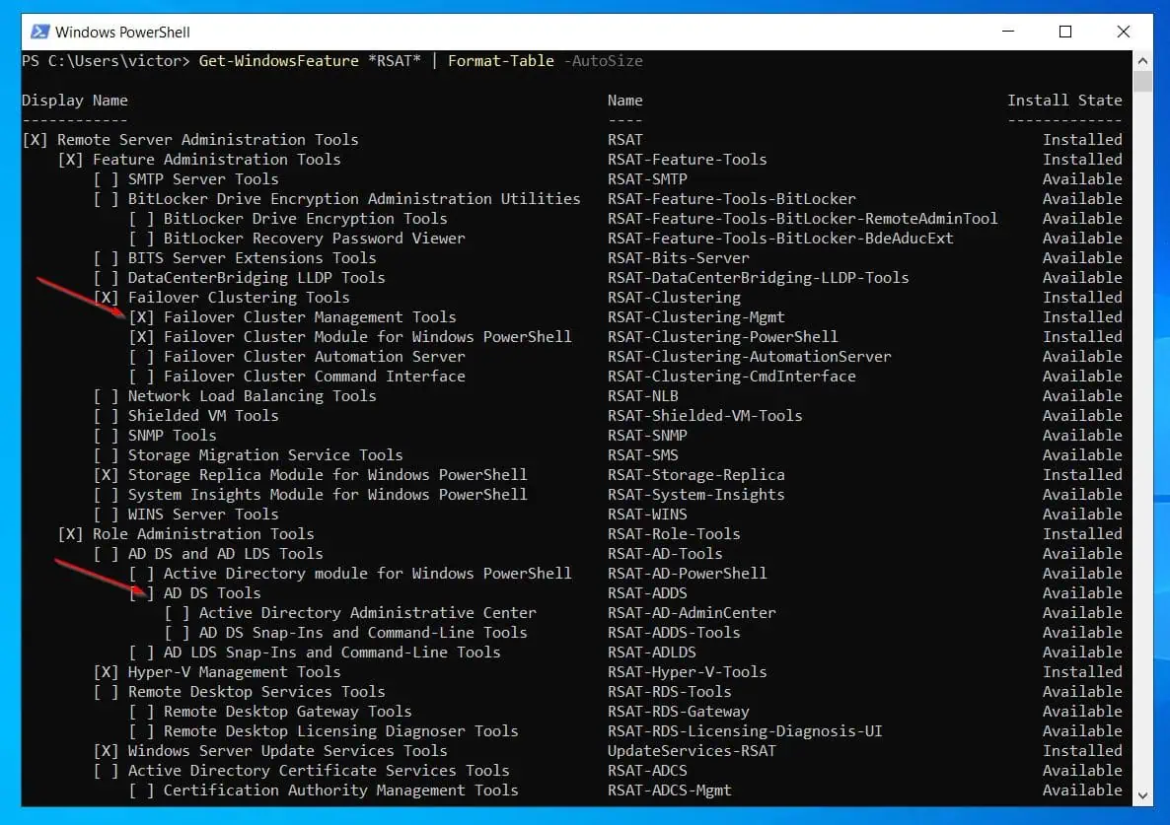Viewport: 1170px width, 825px height.
Task: Click Failover Cluster Command Interface text
Action: tap(314, 377)
